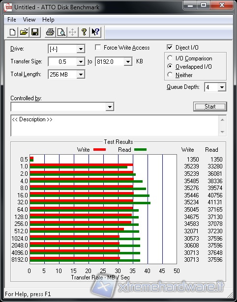Enable the Force Write Access checkbox
This screenshot has width=237, height=302.
point(98,47)
